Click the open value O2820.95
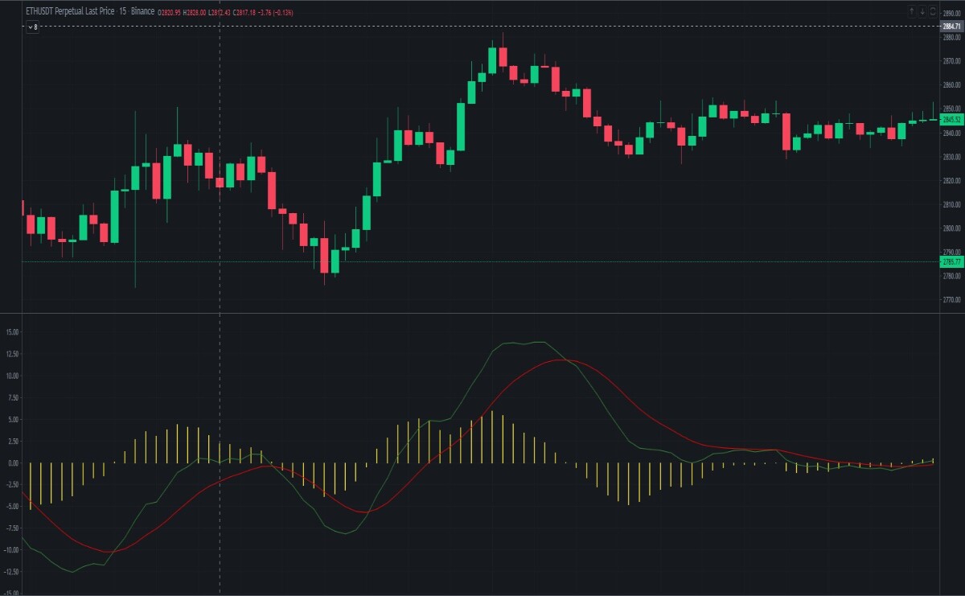The width and height of the screenshot is (965, 596). (169, 13)
